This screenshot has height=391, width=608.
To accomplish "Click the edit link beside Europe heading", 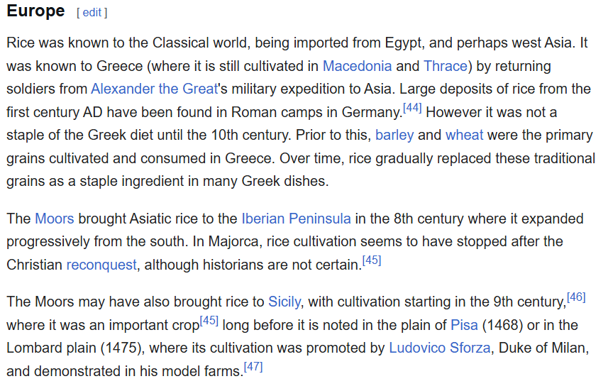I will (x=92, y=12).
